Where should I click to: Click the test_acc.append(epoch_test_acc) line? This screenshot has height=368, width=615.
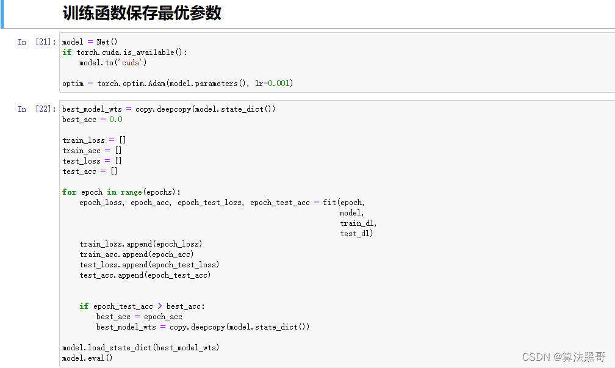[145, 275]
